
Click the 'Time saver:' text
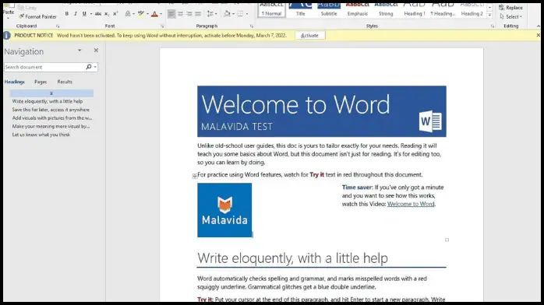358,188
